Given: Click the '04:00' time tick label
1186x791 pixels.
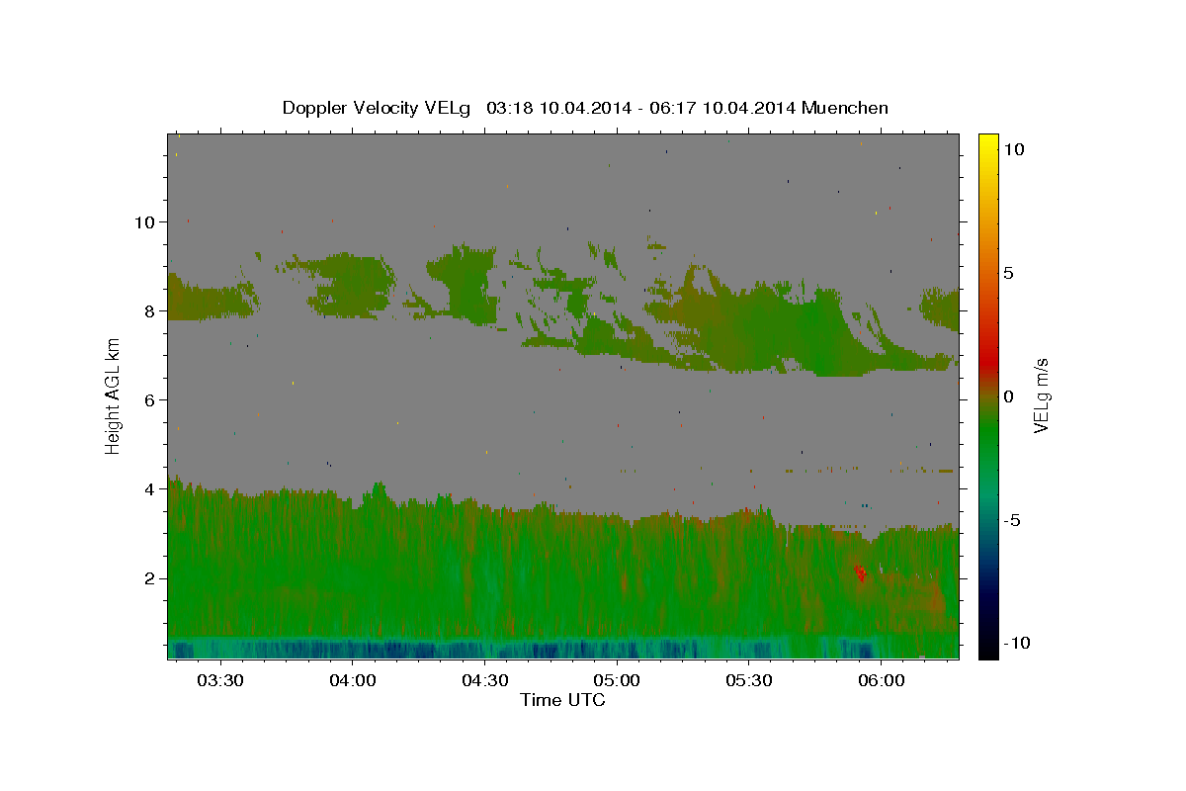Looking at the screenshot, I should [x=353, y=681].
